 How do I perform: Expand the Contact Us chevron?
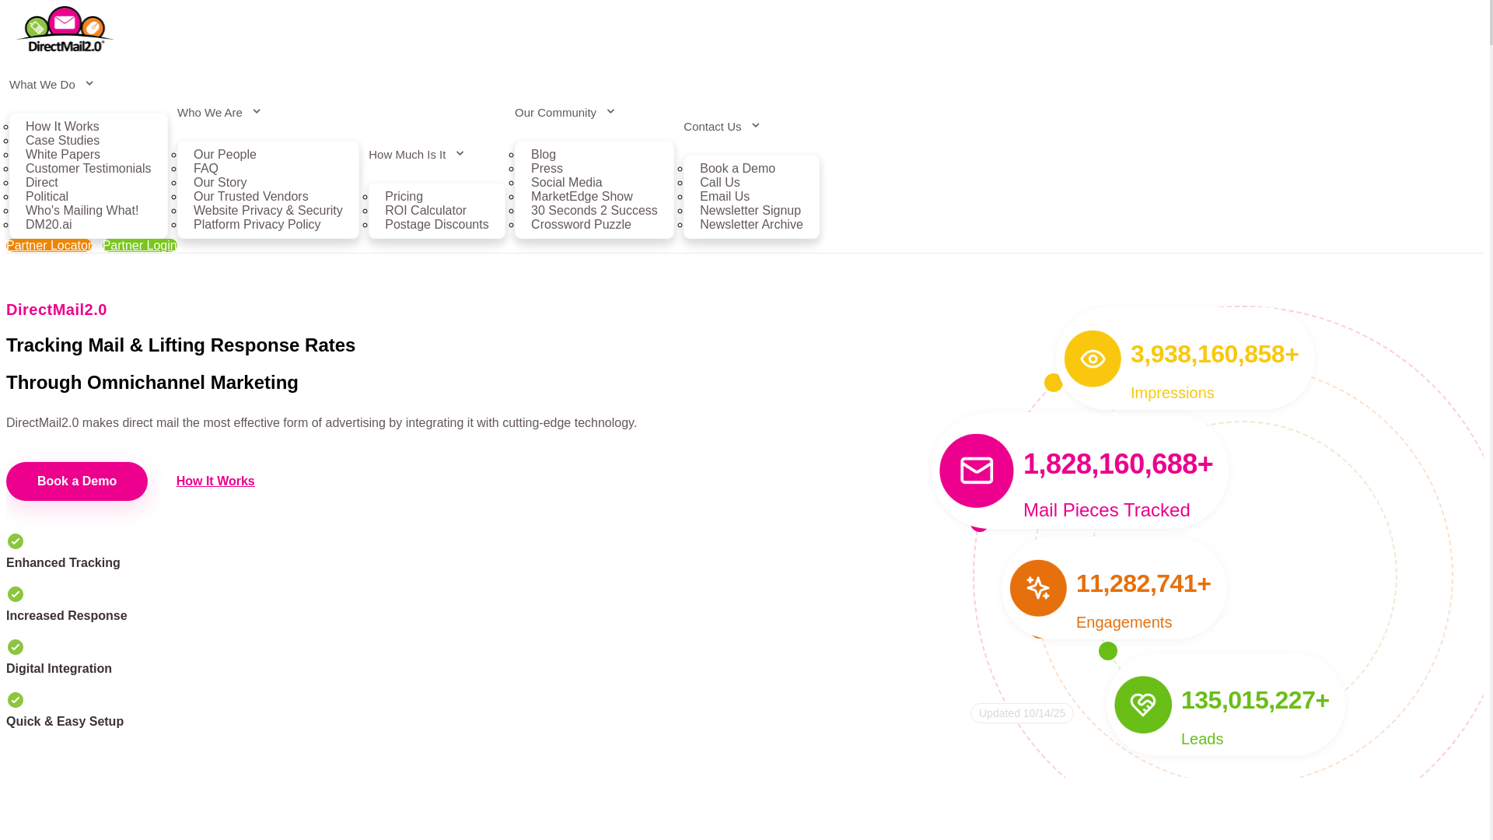tap(755, 126)
